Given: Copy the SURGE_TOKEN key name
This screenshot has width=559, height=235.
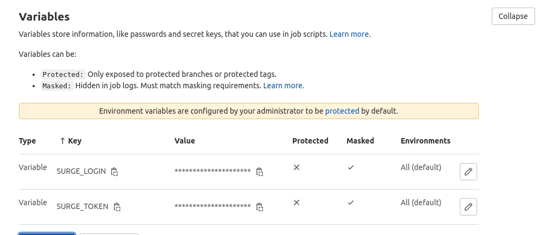Looking at the screenshot, I should pyautogui.click(x=117, y=207).
